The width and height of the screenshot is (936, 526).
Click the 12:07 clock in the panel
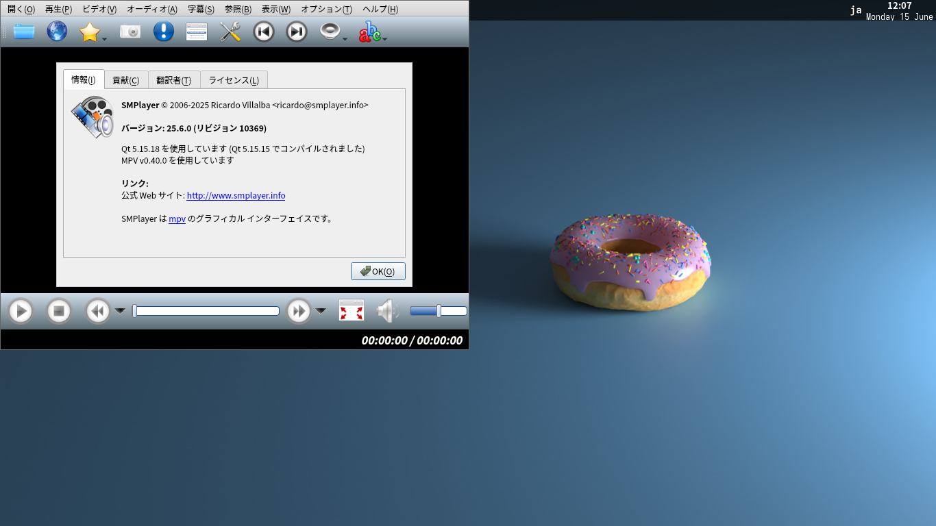pos(899,5)
